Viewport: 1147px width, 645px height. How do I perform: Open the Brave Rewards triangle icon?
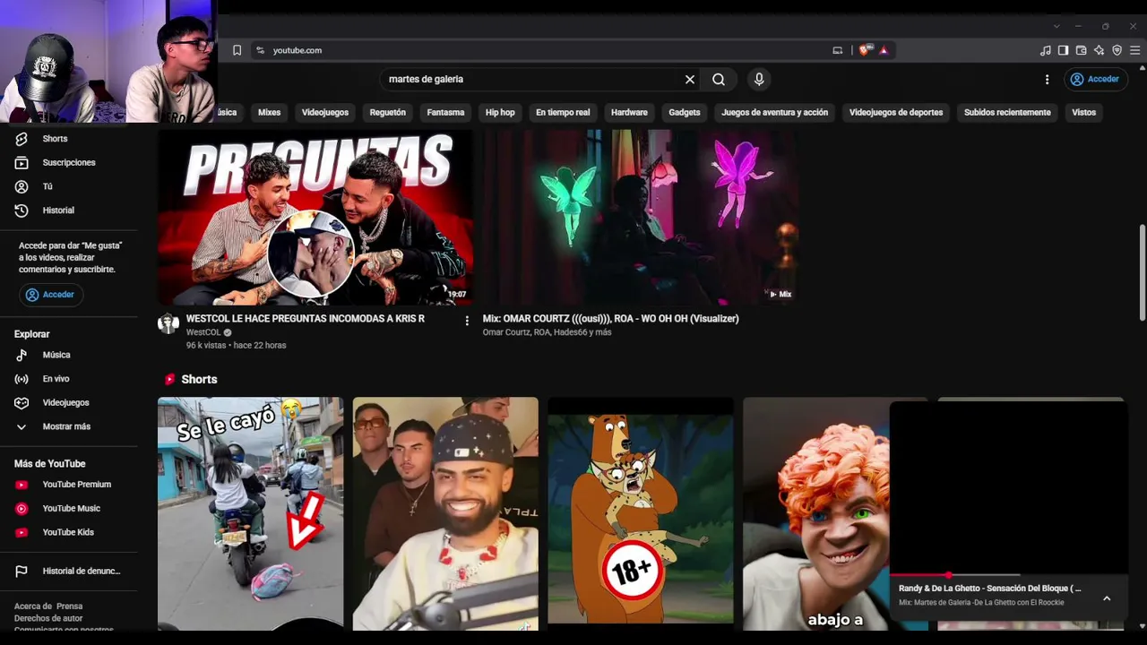click(x=884, y=50)
